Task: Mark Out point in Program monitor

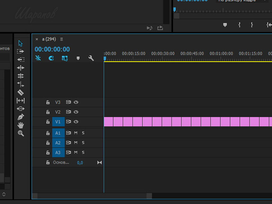Action: point(252,25)
